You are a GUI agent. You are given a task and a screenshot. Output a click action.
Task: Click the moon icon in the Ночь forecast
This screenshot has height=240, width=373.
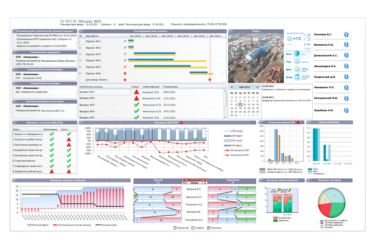pos(297,54)
